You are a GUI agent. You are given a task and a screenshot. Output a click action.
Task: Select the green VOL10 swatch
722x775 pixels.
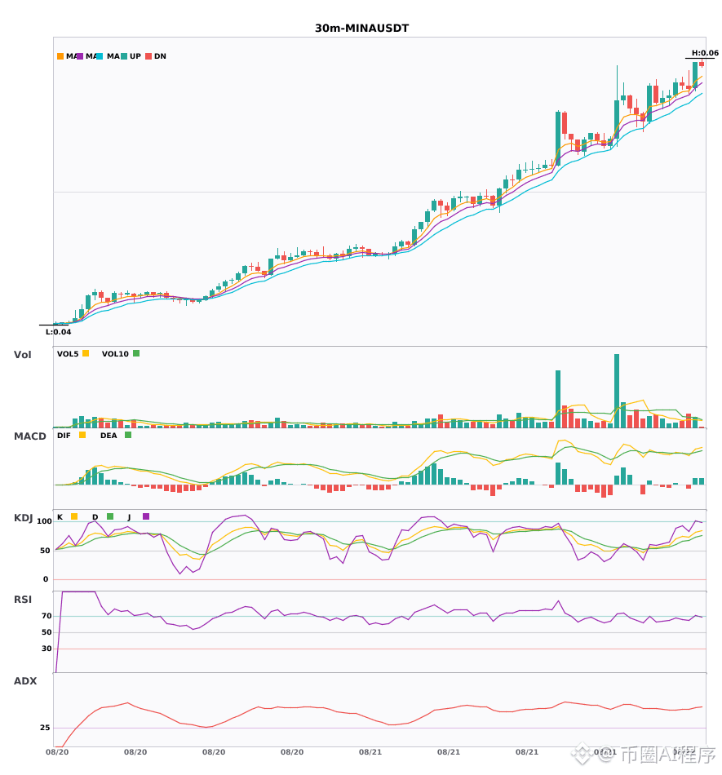click(x=136, y=353)
